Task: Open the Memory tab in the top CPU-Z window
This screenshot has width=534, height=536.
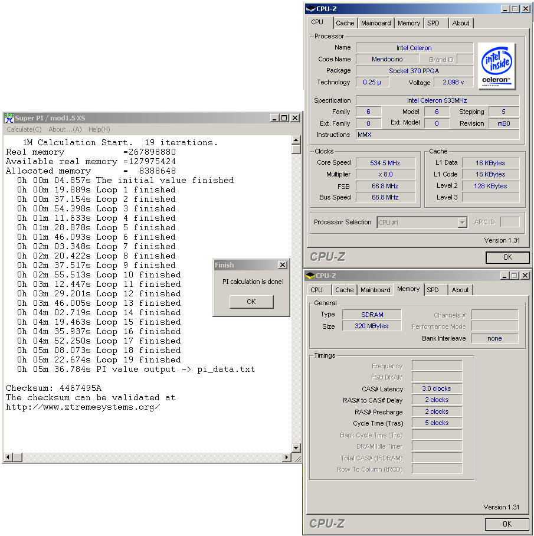Action: click(x=409, y=23)
